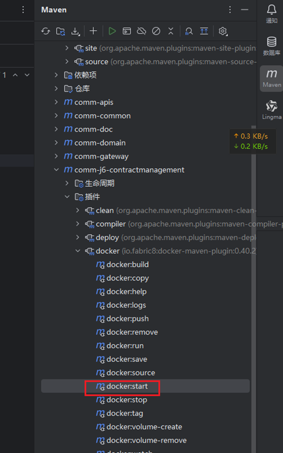Screen dimensions: 283x453
Task: Click the select opened Maven project icon
Action: pyautogui.click(x=204, y=31)
